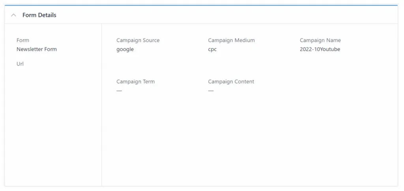
Task: Click the 2022-10Youtube campaign name value
Action: pyautogui.click(x=320, y=49)
